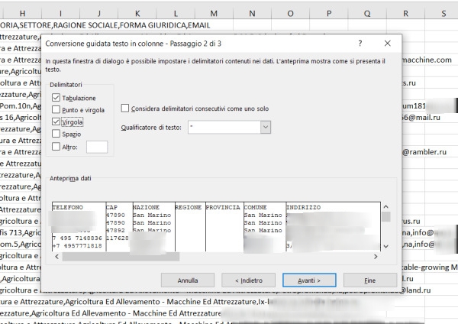This screenshot has height=324, width=458.
Task: Uncheck the Tabulazione delimiter checkbox
Action: [56, 98]
